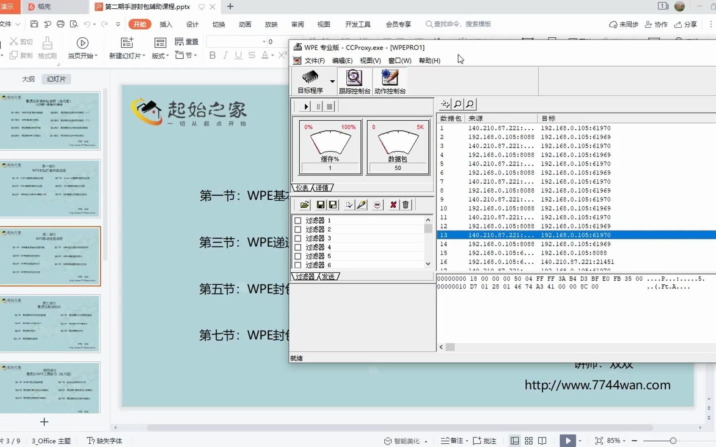Open slide 4 thumbnail in the slide panel
The image size is (716, 447).
pos(50,324)
